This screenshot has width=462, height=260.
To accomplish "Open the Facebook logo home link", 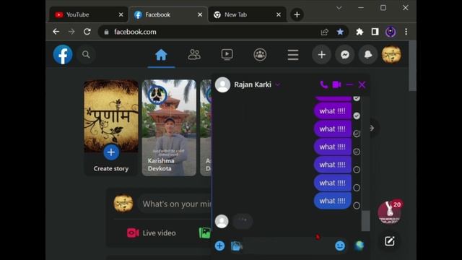I will coord(63,55).
